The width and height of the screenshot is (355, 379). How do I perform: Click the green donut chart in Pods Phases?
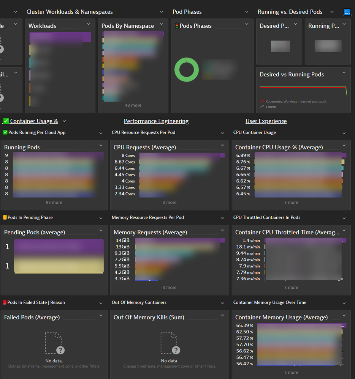click(187, 70)
